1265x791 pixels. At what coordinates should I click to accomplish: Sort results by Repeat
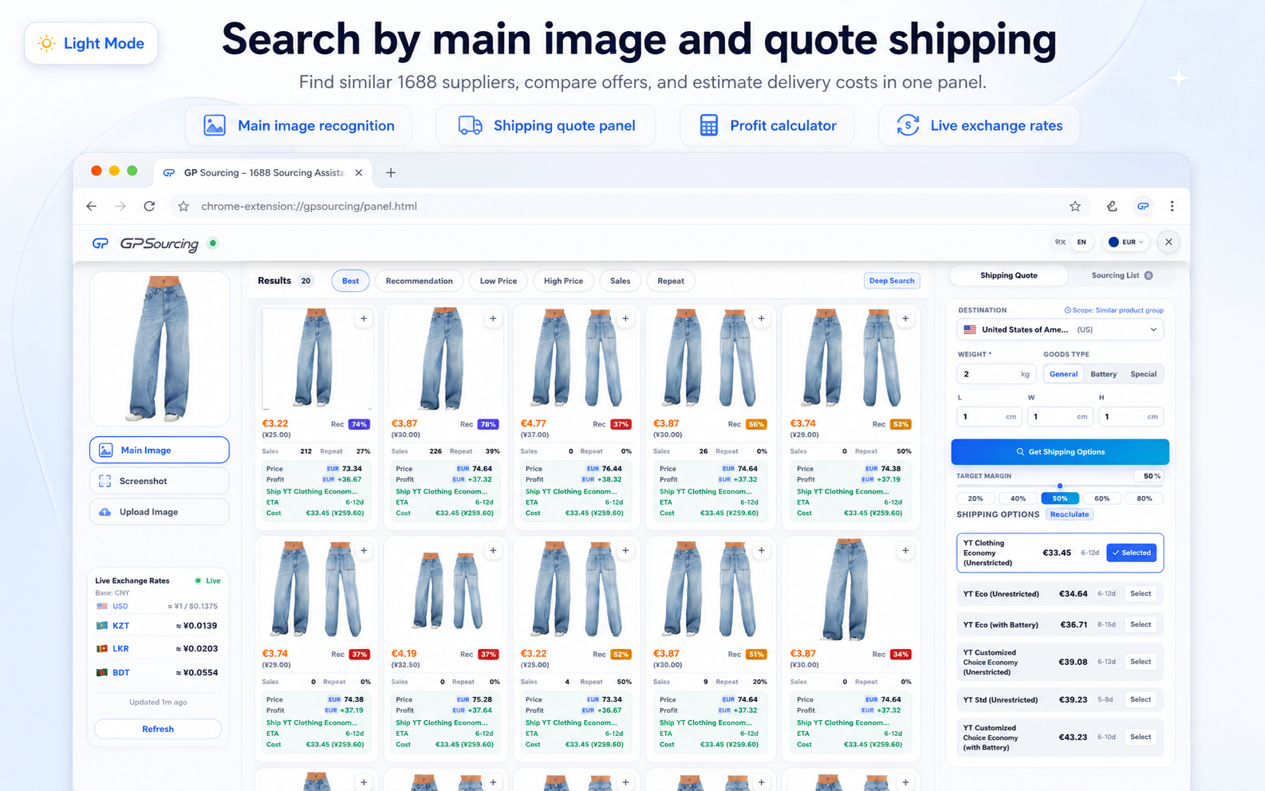point(671,281)
